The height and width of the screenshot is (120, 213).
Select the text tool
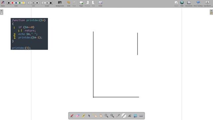point(129,116)
